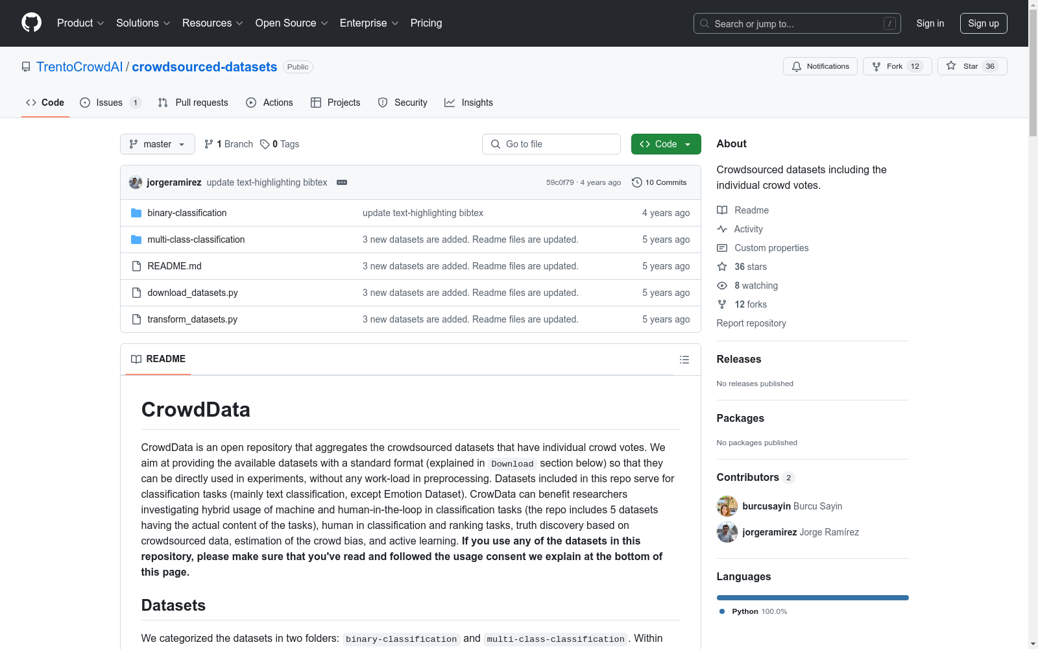Open the multi-class-classification folder icon
This screenshot has height=649, width=1038.
tap(136, 239)
